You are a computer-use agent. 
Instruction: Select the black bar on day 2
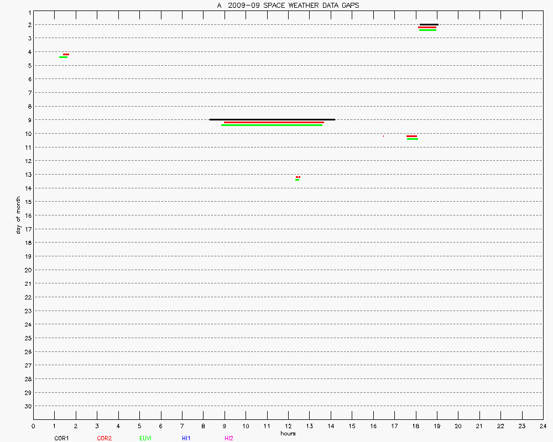429,24
